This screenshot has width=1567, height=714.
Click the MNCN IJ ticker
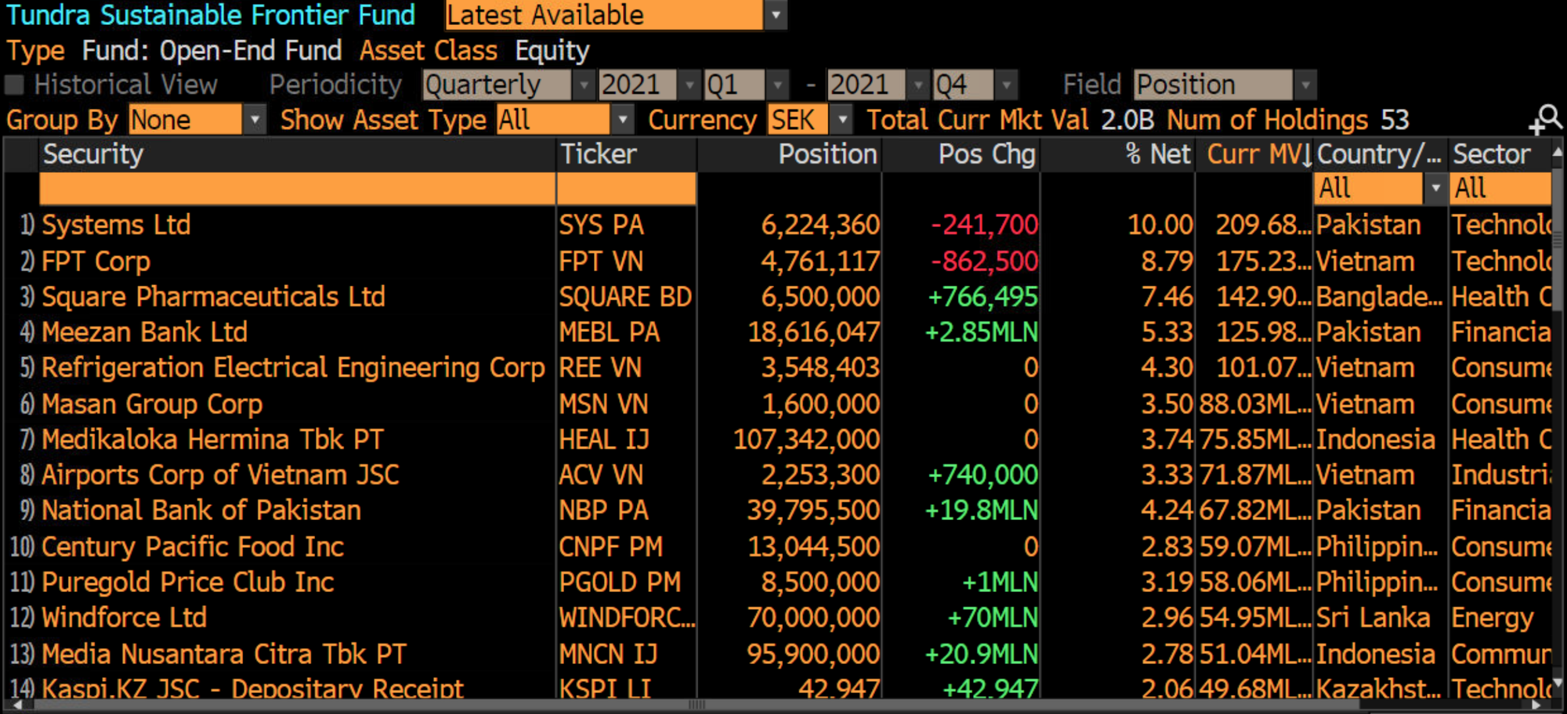[x=608, y=654]
